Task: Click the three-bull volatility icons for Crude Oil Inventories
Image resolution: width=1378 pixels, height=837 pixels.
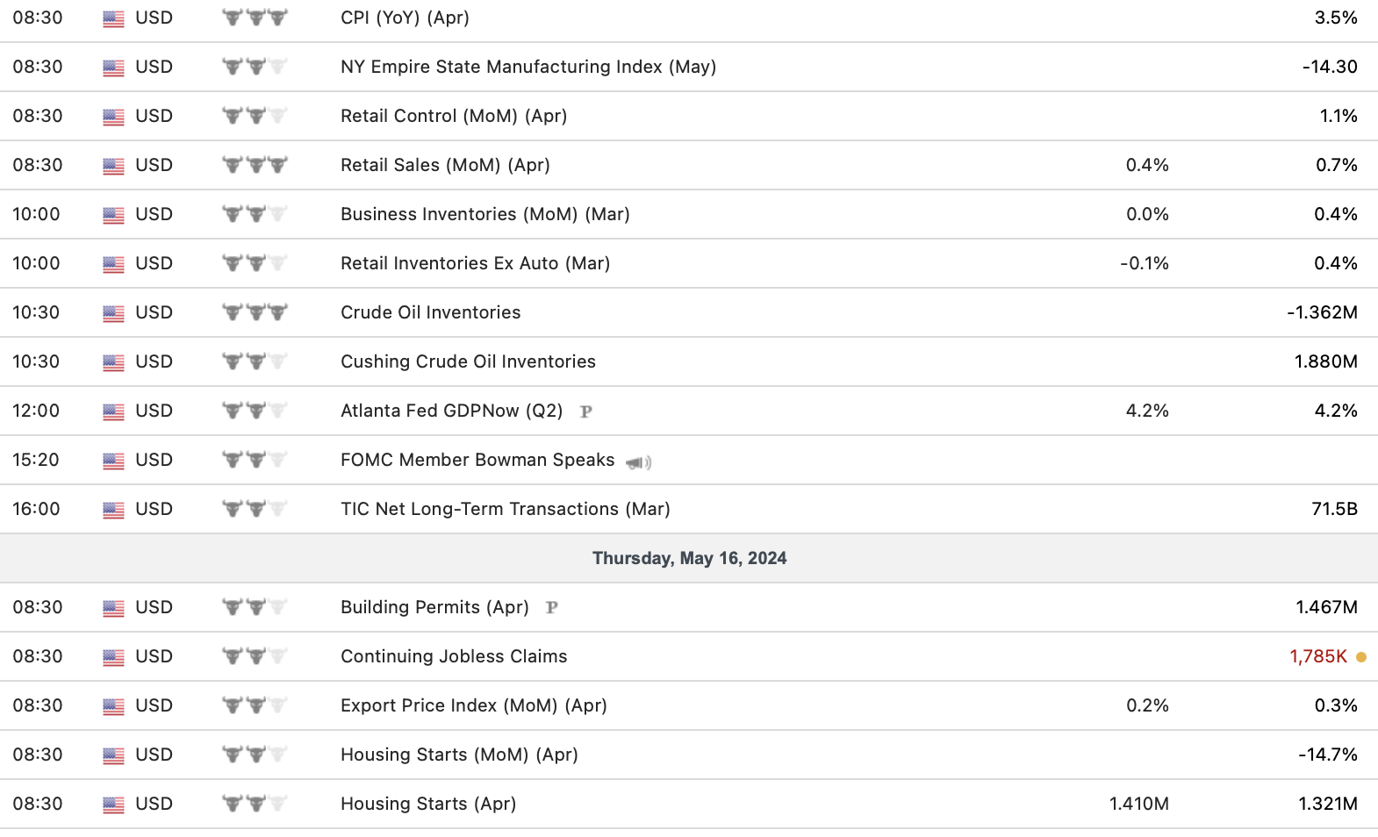Action: 255,312
